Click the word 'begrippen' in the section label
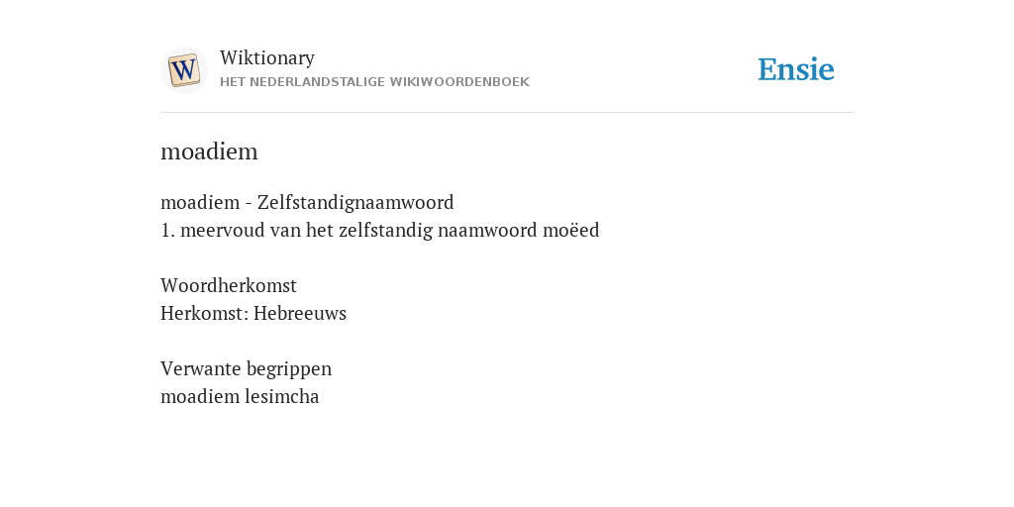This screenshot has height=507, width=1014. tap(289, 369)
